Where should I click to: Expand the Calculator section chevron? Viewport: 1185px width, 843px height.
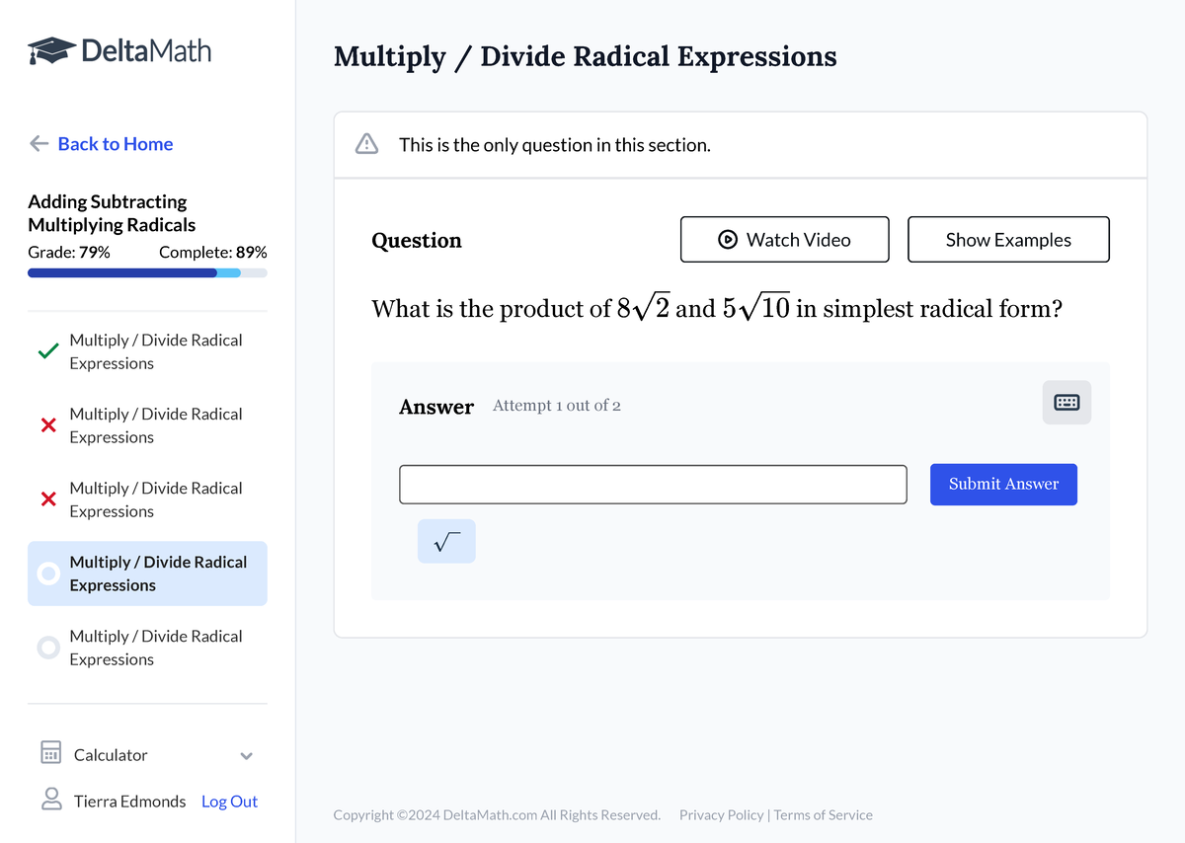pyautogui.click(x=246, y=755)
